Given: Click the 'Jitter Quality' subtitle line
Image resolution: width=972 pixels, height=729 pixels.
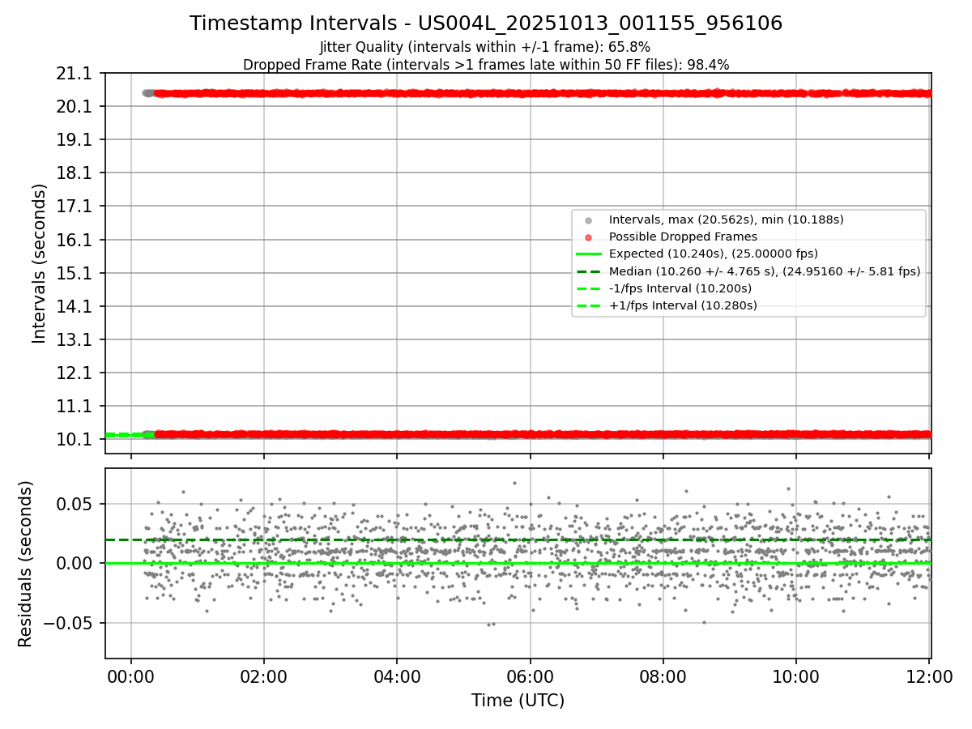Looking at the screenshot, I should click(x=485, y=47).
